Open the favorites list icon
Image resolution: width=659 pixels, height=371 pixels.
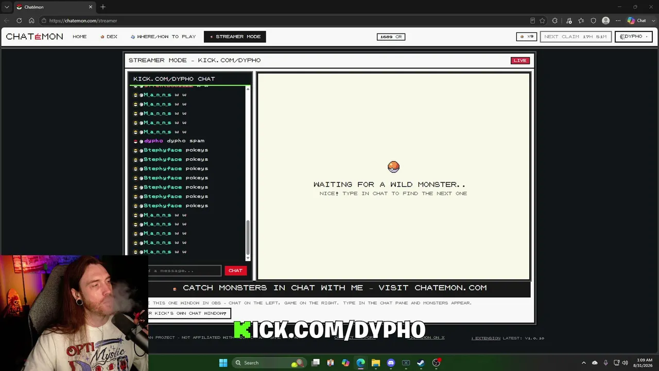pyautogui.click(x=581, y=21)
